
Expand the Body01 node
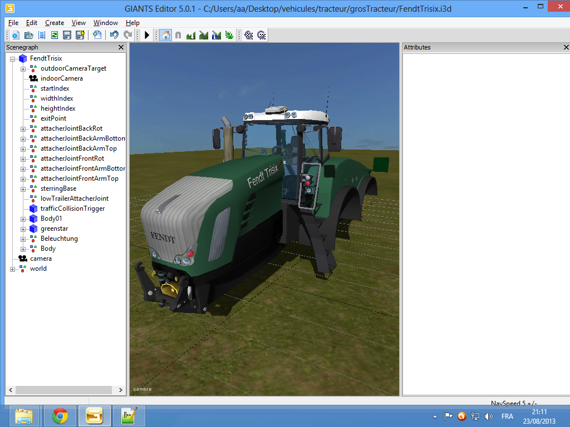23,219
